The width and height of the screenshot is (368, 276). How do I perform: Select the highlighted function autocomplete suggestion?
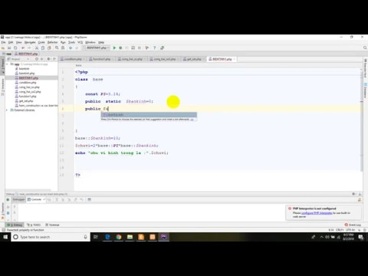pyautogui.click(x=149, y=115)
